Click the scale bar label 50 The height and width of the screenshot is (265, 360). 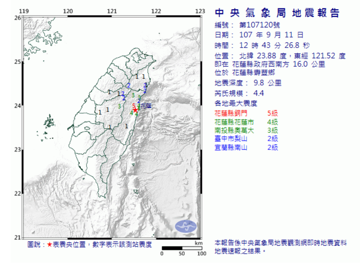tap(182, 254)
